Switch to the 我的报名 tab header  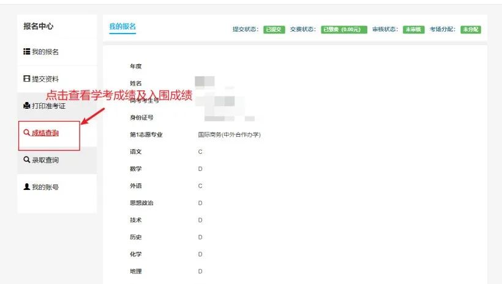click(x=122, y=26)
